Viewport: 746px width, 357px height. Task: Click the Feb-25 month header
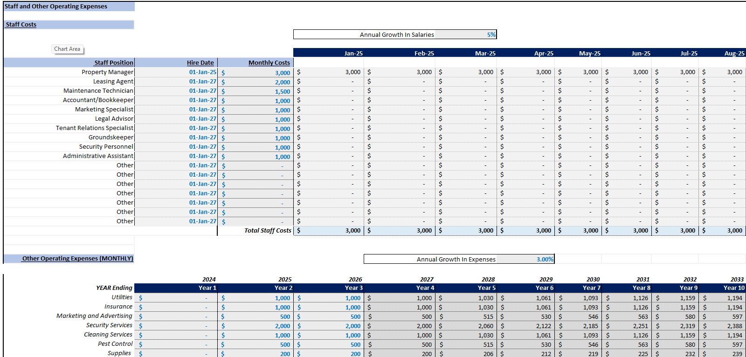424,54
